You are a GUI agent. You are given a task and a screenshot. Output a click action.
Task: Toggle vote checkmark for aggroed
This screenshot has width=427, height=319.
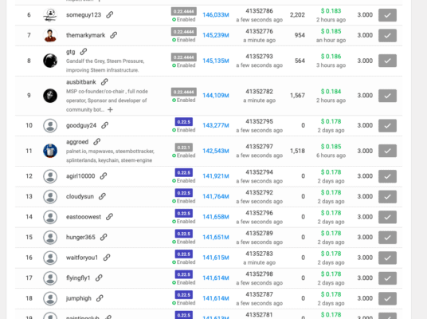(x=387, y=151)
